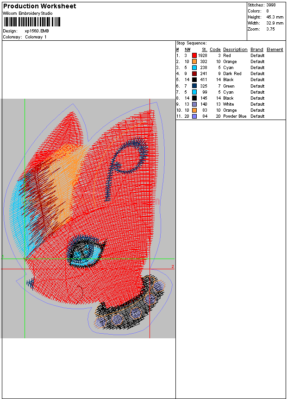
Task: Click the stitch count 325
Action: click(x=204, y=86)
